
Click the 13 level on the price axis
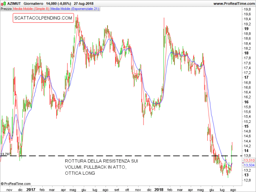pos(246,175)
